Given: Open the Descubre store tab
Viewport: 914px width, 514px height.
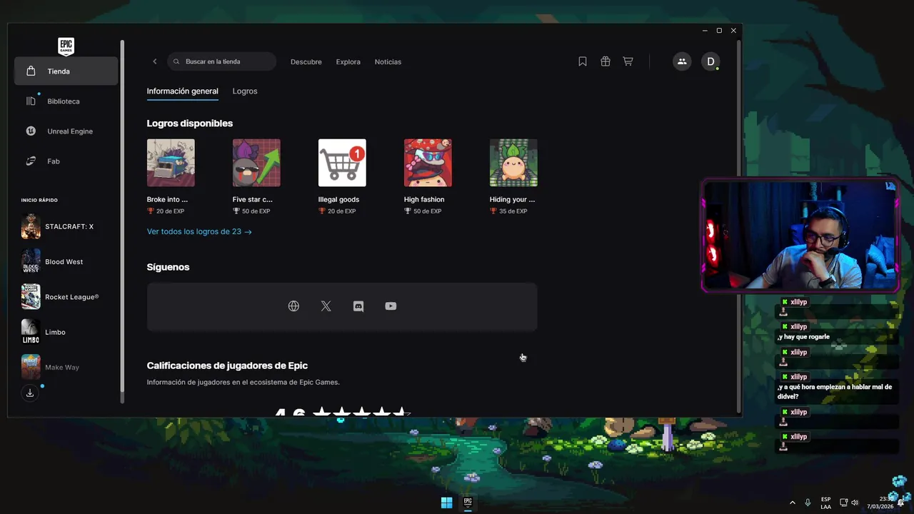Looking at the screenshot, I should 306,62.
